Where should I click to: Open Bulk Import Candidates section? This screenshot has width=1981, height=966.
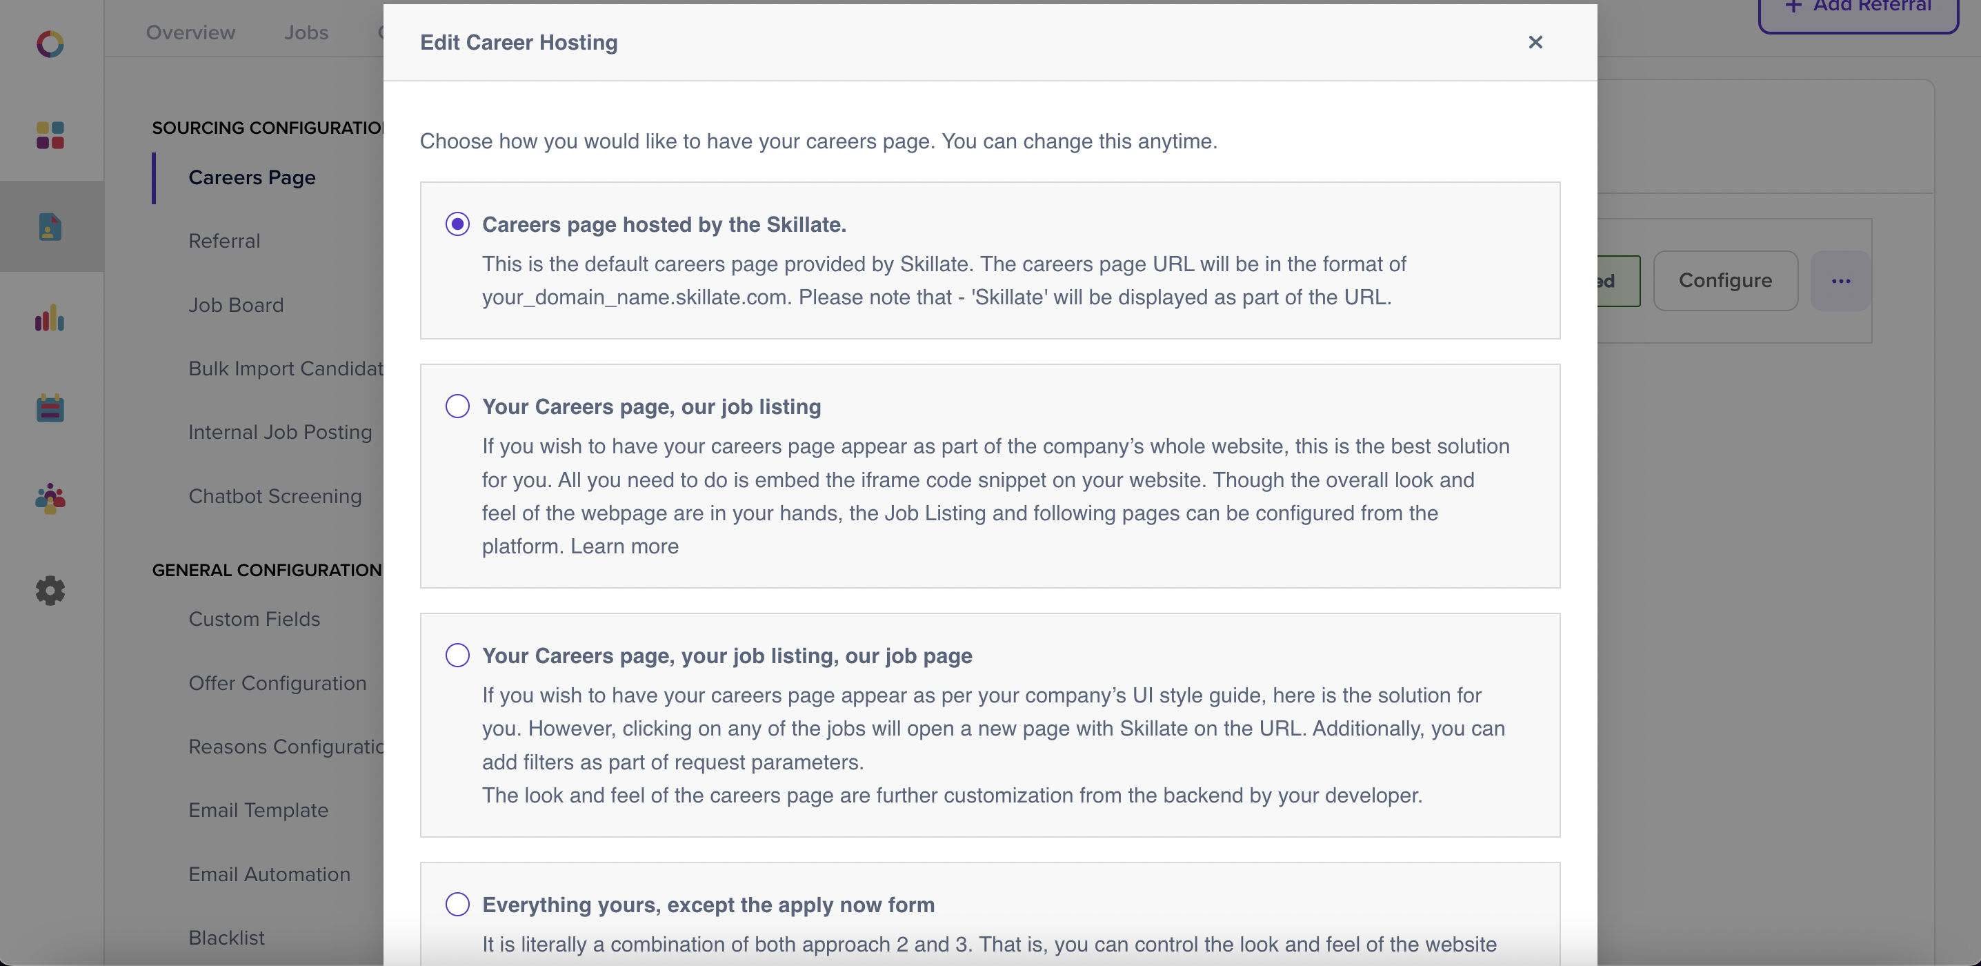(286, 369)
